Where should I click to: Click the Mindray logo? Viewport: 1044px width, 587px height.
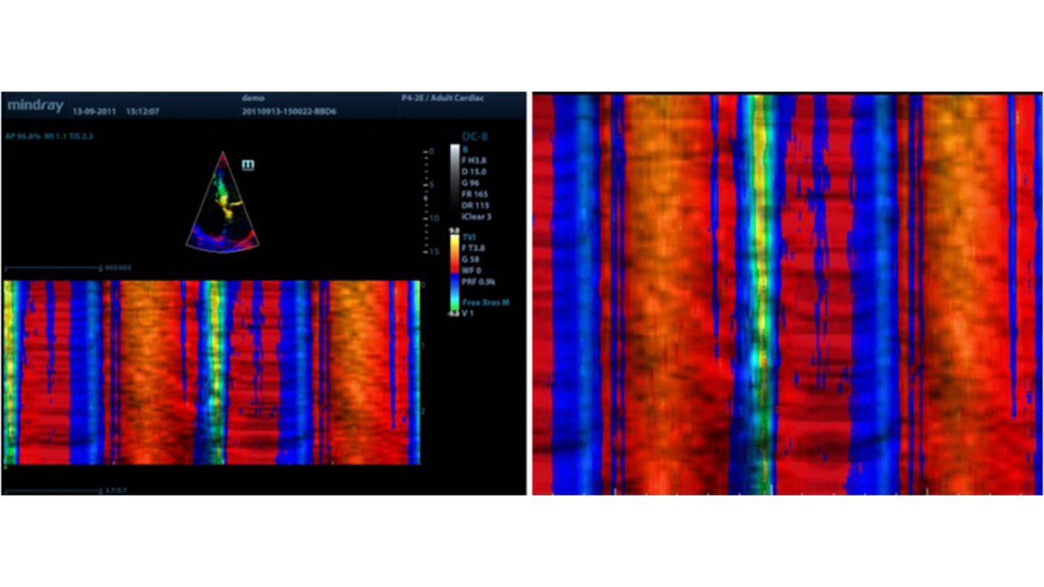(x=35, y=106)
